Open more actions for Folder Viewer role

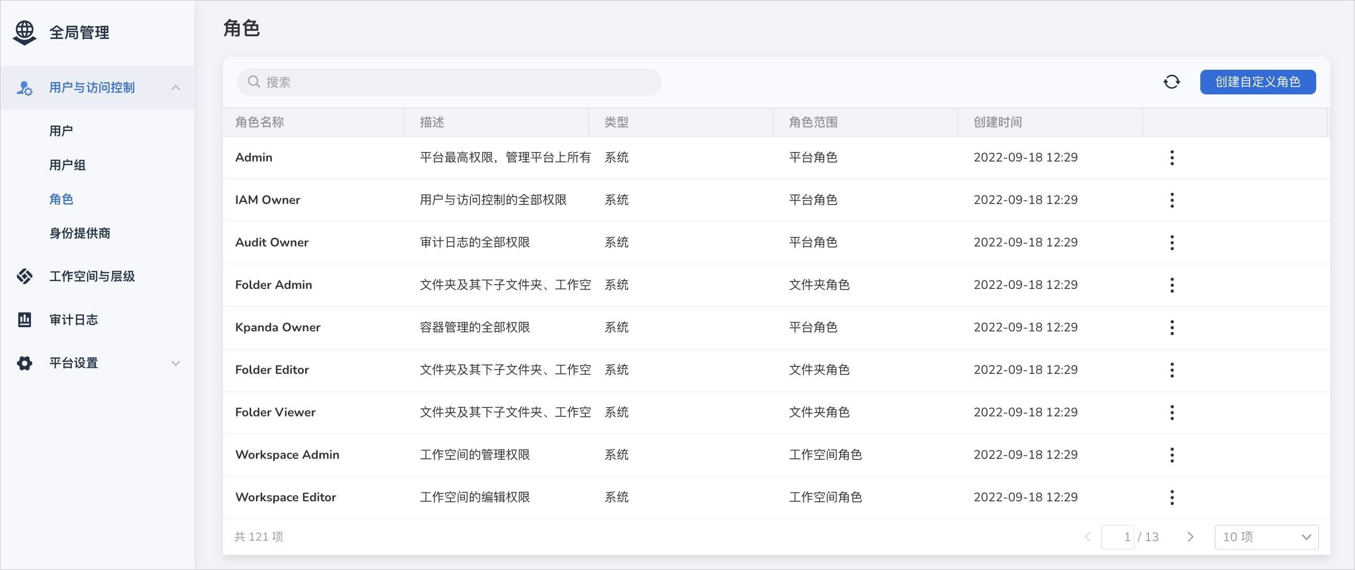[1172, 413]
